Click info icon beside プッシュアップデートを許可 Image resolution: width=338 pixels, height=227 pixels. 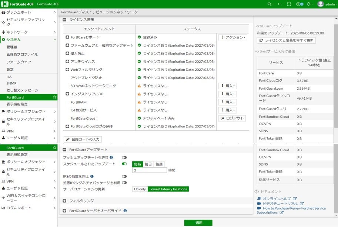click(111, 157)
